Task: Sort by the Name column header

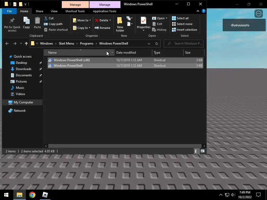Action: pyautogui.click(x=77, y=53)
